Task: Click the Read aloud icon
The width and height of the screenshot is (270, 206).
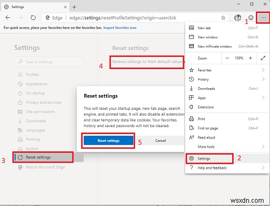Action: pyautogui.click(x=191, y=137)
